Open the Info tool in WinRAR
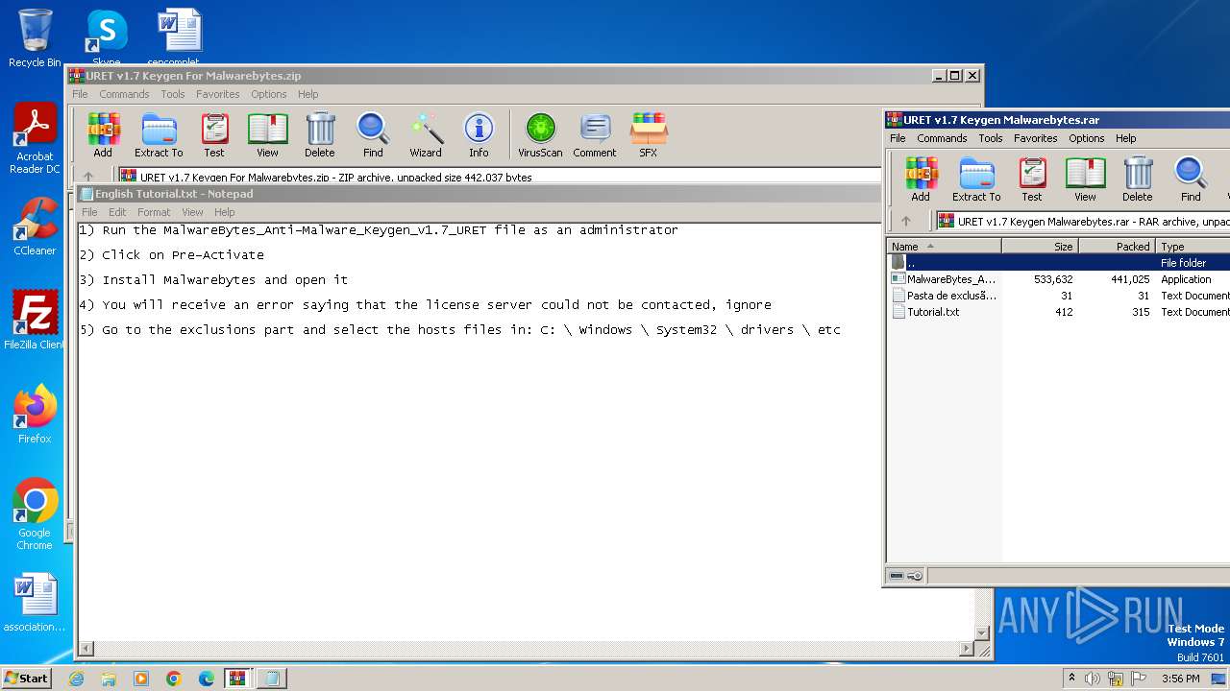 coord(479,135)
